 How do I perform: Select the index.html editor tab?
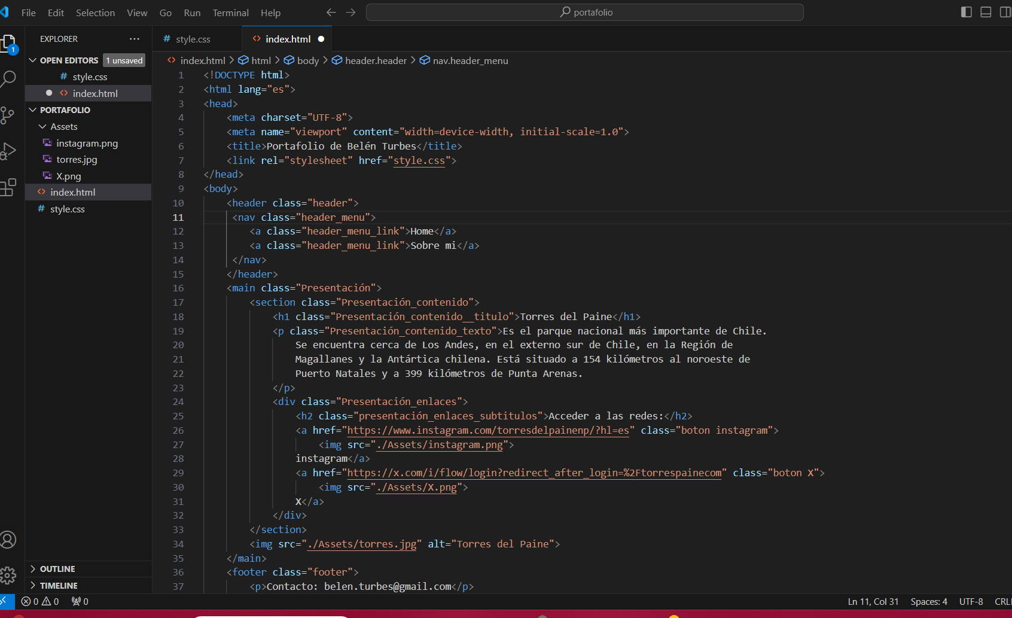pyautogui.click(x=287, y=39)
